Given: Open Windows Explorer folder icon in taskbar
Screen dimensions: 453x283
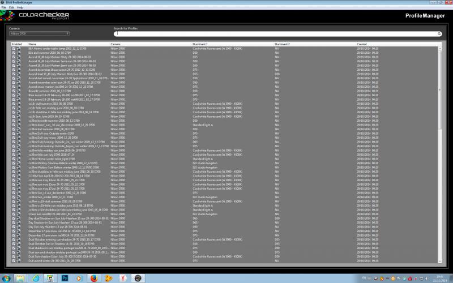Looking at the screenshot, I should click(x=20, y=278).
